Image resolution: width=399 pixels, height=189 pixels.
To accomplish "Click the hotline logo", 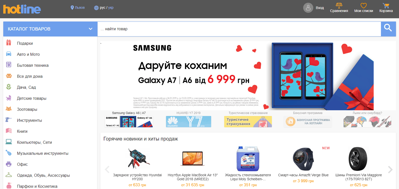I will click(x=22, y=9).
